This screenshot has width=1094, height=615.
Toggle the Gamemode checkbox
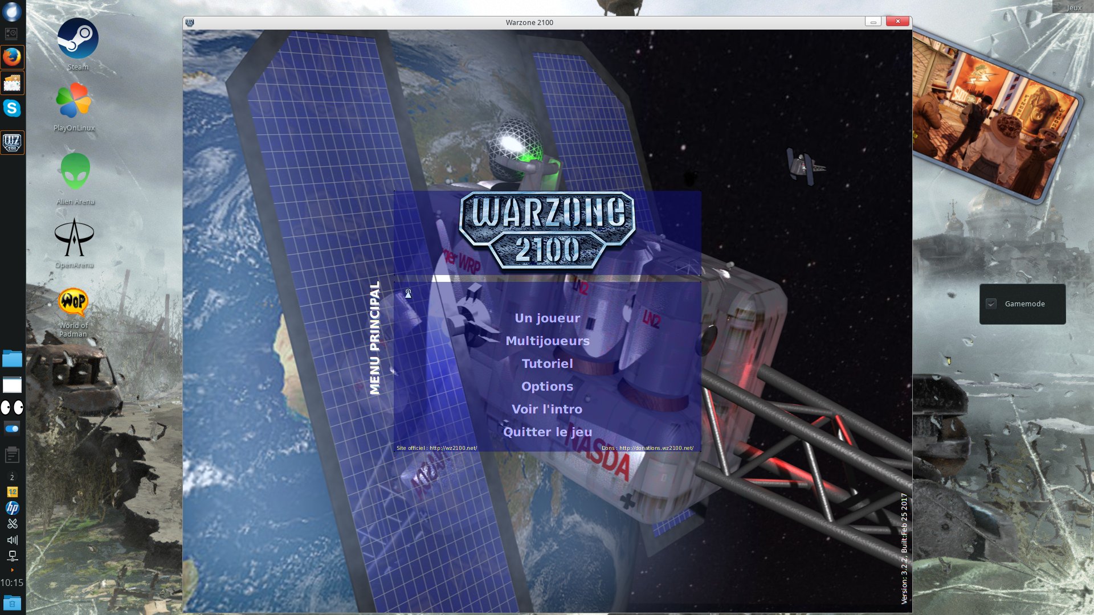click(x=991, y=304)
